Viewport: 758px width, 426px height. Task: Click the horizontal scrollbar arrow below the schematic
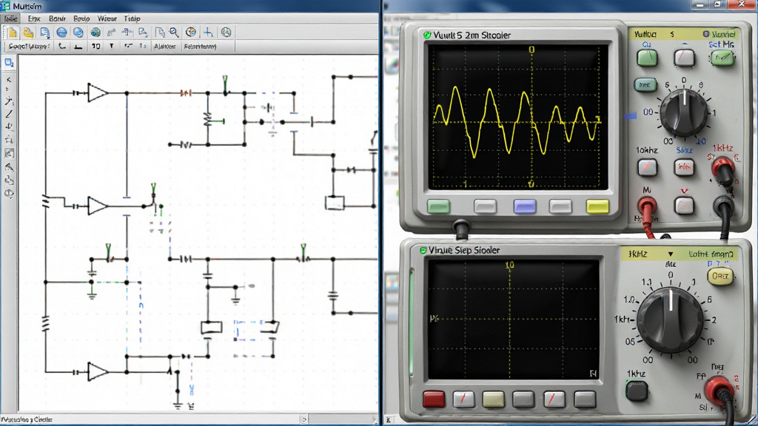tap(304, 419)
